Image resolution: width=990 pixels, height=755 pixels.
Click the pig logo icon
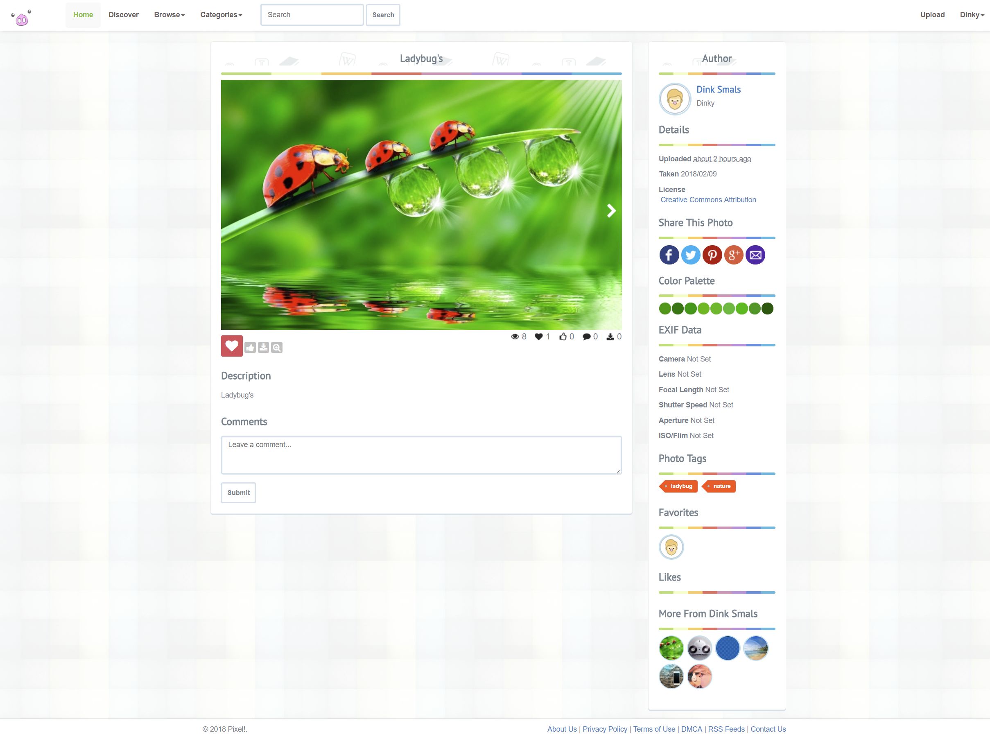click(21, 18)
